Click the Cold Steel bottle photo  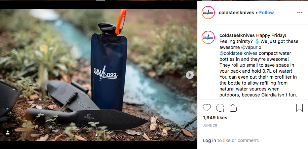(x=98, y=75)
